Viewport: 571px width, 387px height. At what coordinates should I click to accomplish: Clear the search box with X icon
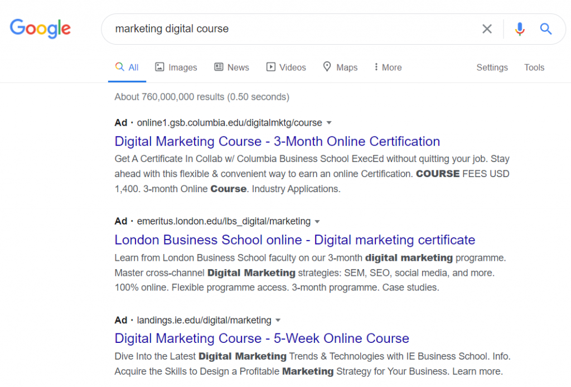tap(487, 29)
